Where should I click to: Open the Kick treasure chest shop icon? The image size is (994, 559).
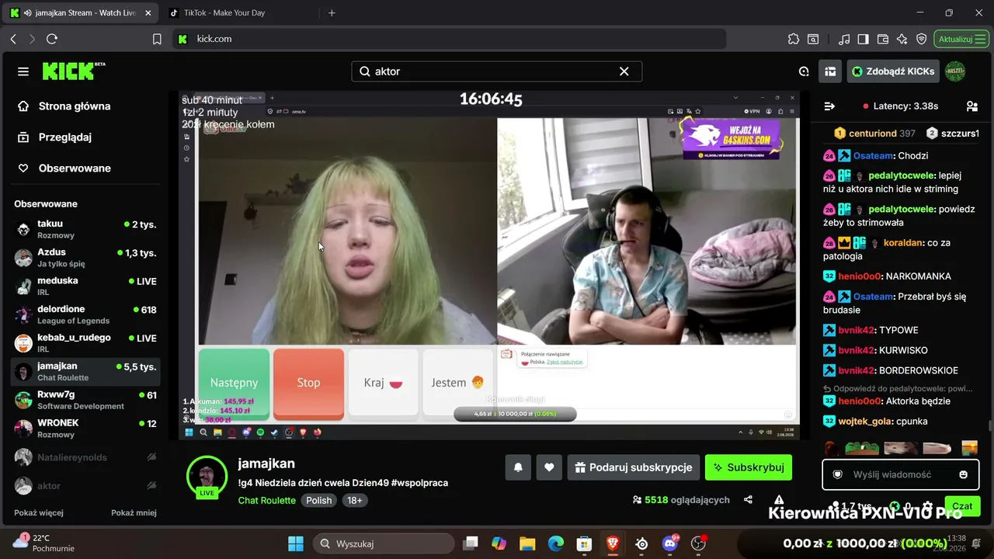coord(830,71)
